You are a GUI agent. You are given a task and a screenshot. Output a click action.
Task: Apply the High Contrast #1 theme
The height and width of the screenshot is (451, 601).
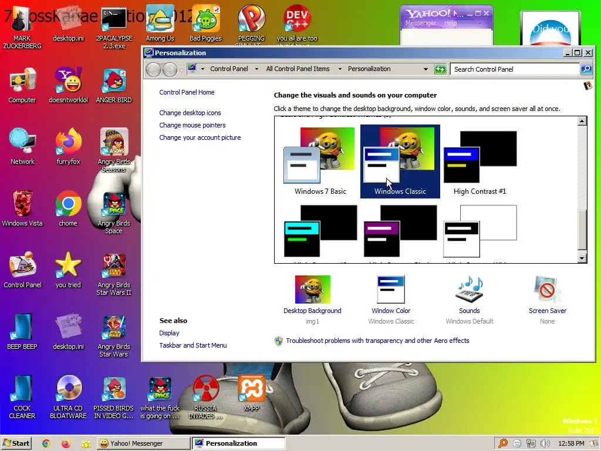click(x=480, y=161)
